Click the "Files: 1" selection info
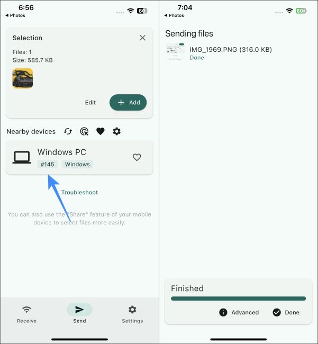This screenshot has height=344, width=318. pyautogui.click(x=22, y=52)
